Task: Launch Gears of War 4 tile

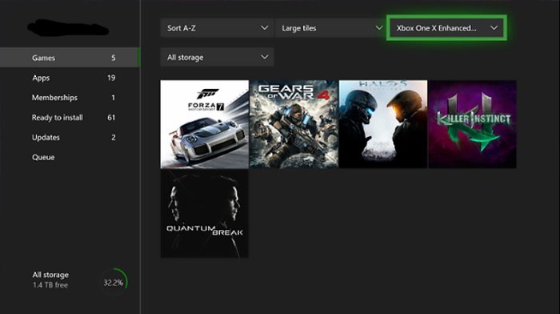Action: click(294, 124)
